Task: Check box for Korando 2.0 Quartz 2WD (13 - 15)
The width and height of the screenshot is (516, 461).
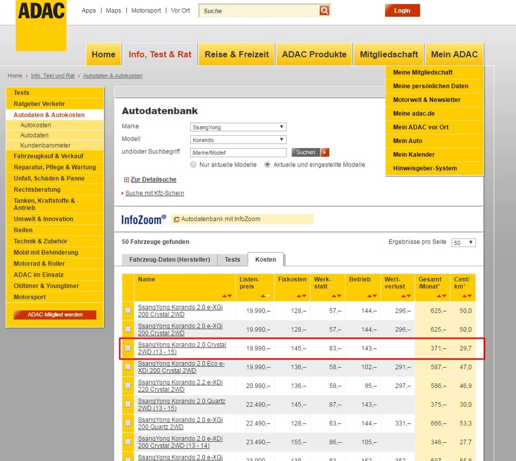Action: (x=128, y=404)
